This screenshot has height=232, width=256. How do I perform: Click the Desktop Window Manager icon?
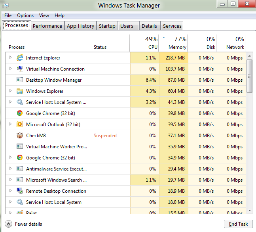[20, 80]
